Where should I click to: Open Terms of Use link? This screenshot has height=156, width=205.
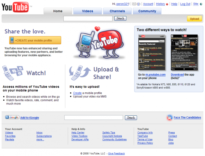tap(145, 140)
